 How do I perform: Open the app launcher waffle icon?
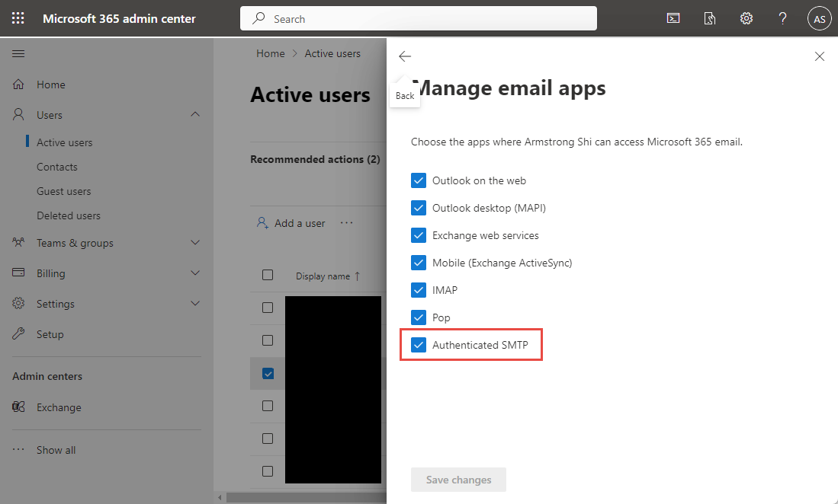tap(18, 19)
